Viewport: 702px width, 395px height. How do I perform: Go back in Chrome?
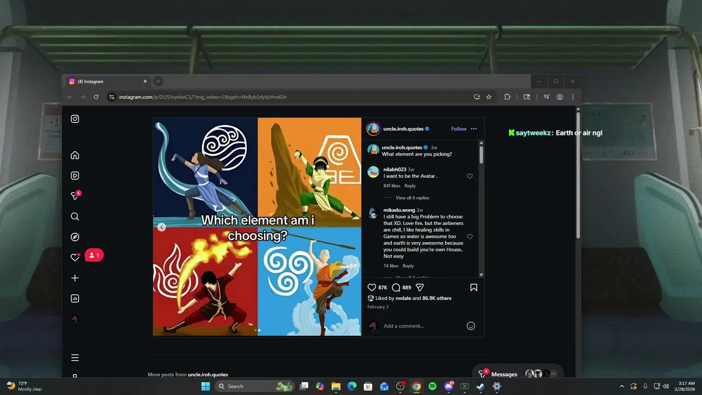click(70, 97)
